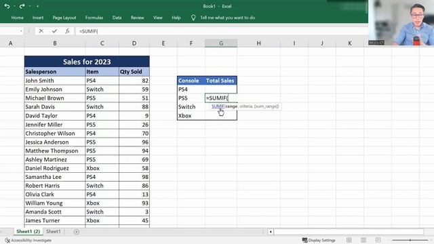Select column H header
This screenshot has height=244, width=434.
[x=258, y=43]
